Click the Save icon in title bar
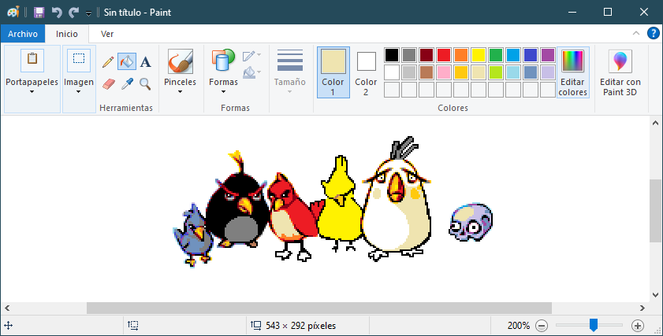This screenshot has width=663, height=336. tap(39, 13)
